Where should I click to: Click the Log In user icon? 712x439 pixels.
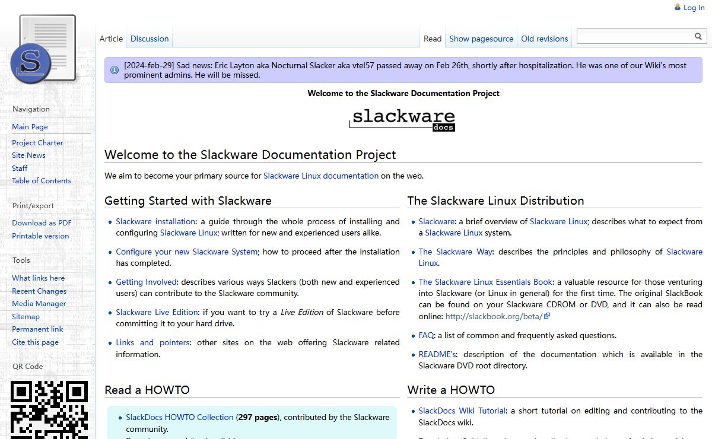[x=678, y=7]
